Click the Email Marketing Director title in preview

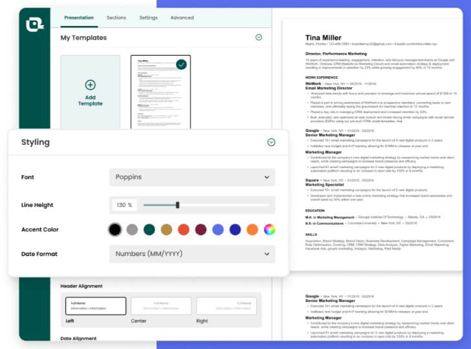coord(329,89)
